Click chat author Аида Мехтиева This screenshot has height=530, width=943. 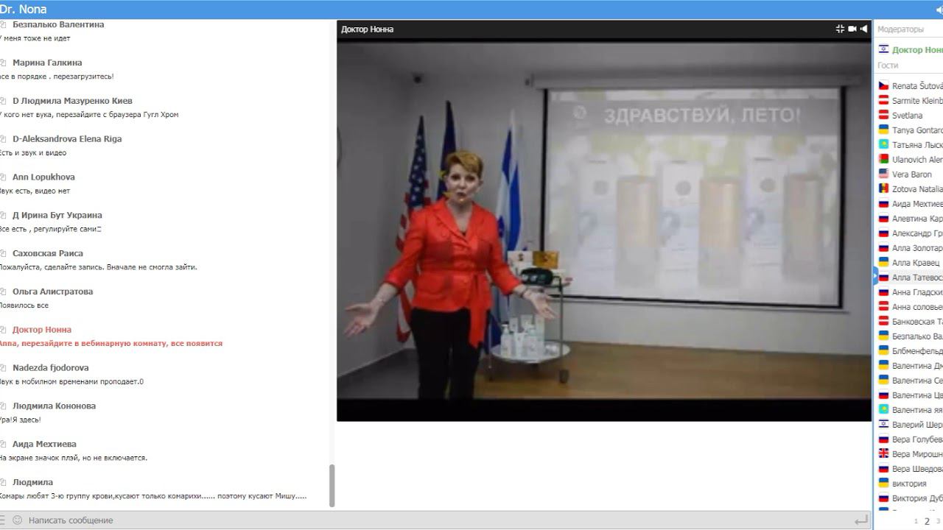click(44, 445)
